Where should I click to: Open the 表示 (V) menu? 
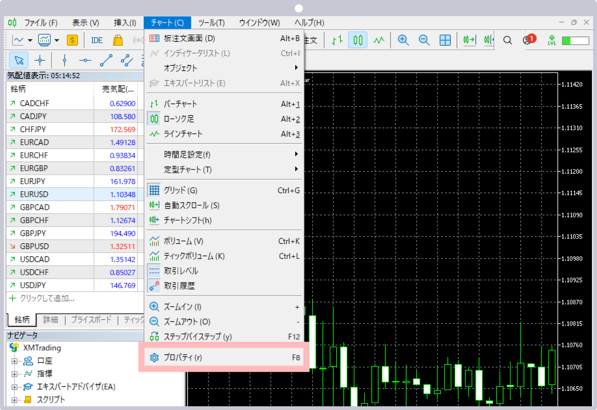point(86,23)
